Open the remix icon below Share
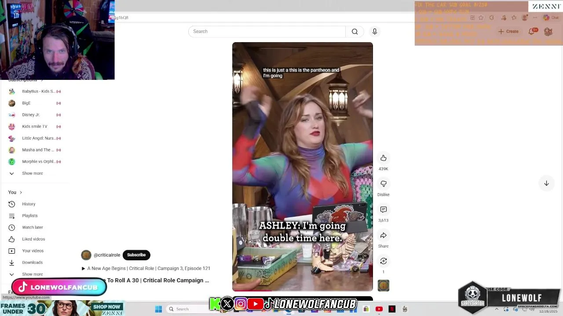This screenshot has width=563, height=316. click(384, 261)
